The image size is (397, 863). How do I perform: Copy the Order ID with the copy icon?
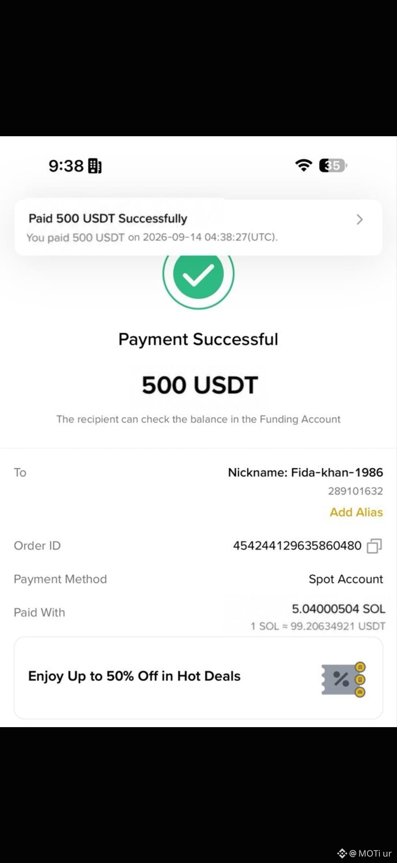pos(375,546)
